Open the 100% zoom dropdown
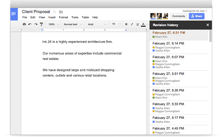221x137 pixels. click(54, 24)
